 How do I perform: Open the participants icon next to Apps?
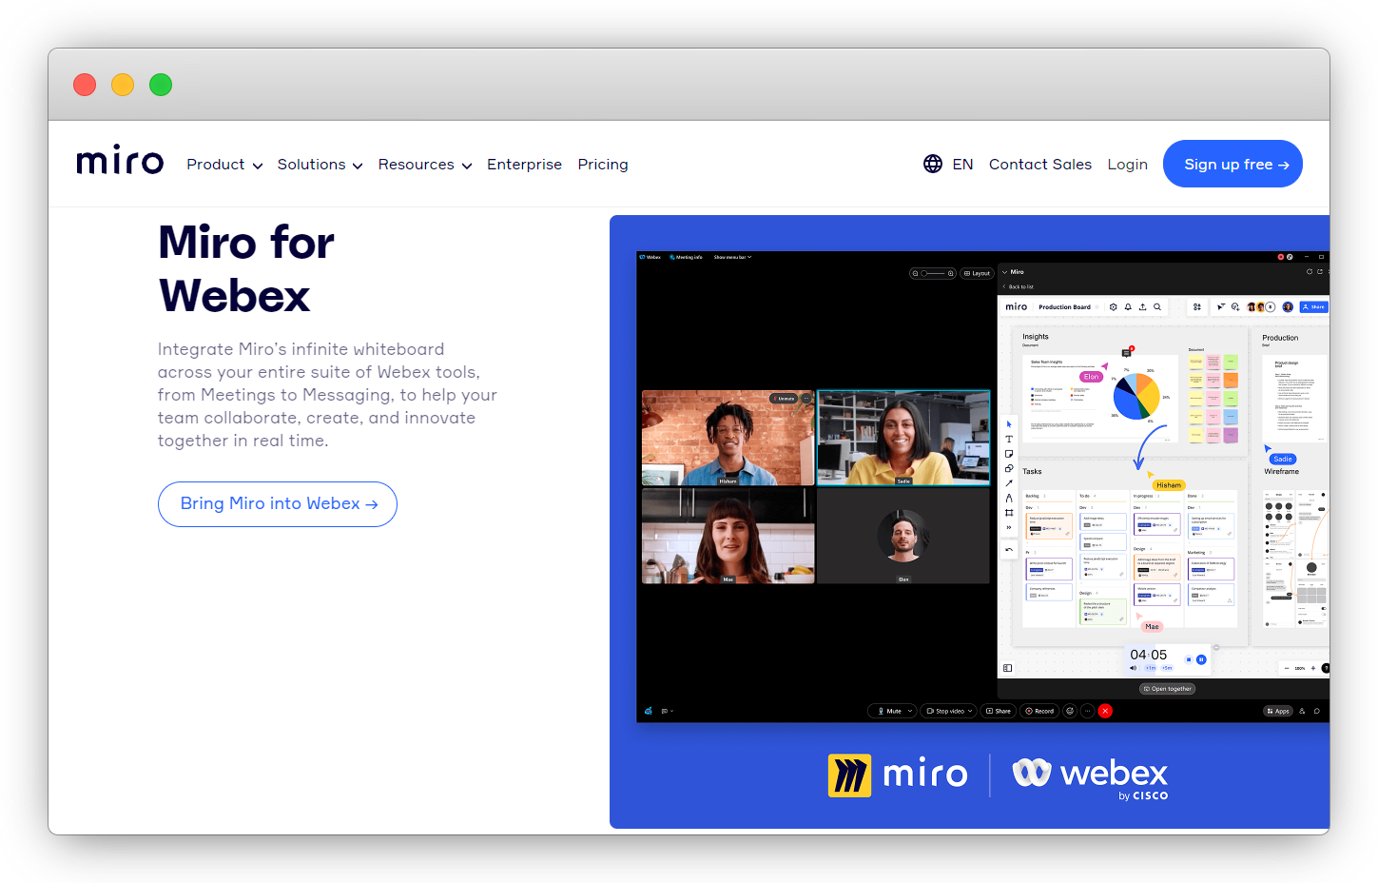pyautogui.click(x=1302, y=711)
